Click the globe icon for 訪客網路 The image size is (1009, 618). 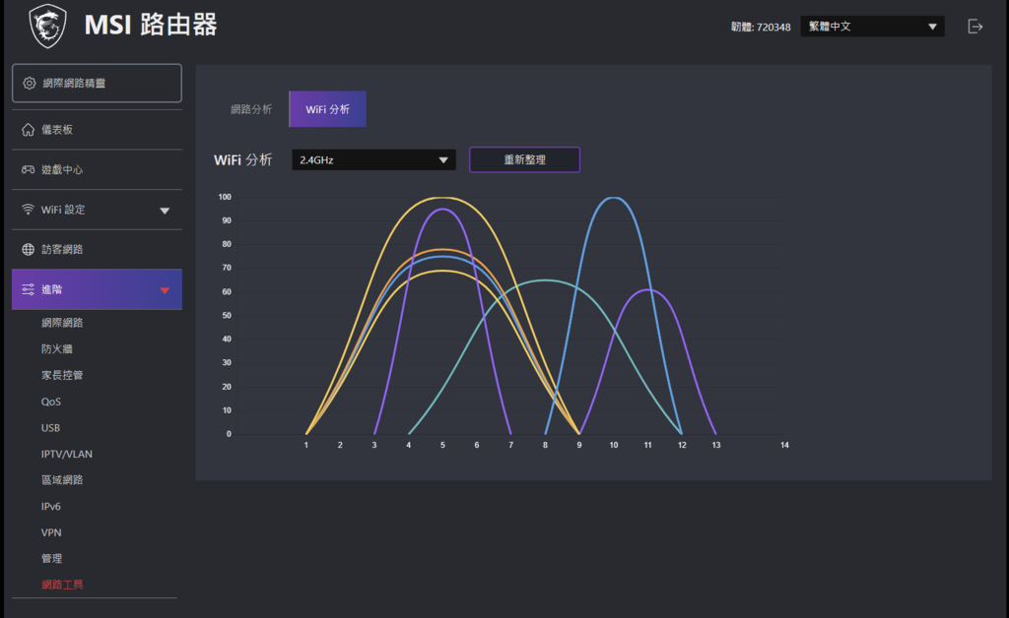(x=28, y=249)
